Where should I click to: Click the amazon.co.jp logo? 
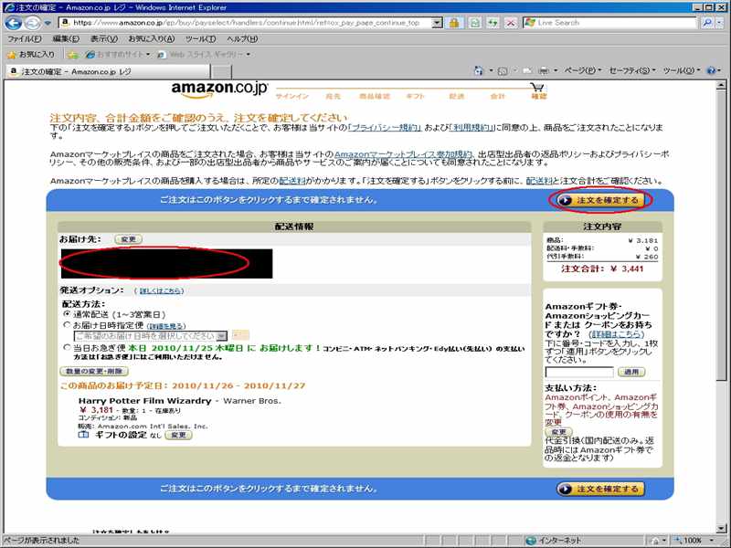(x=219, y=89)
